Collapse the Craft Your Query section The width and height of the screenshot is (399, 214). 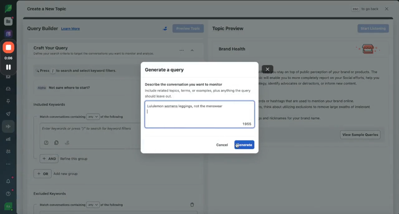pyautogui.click(x=192, y=50)
